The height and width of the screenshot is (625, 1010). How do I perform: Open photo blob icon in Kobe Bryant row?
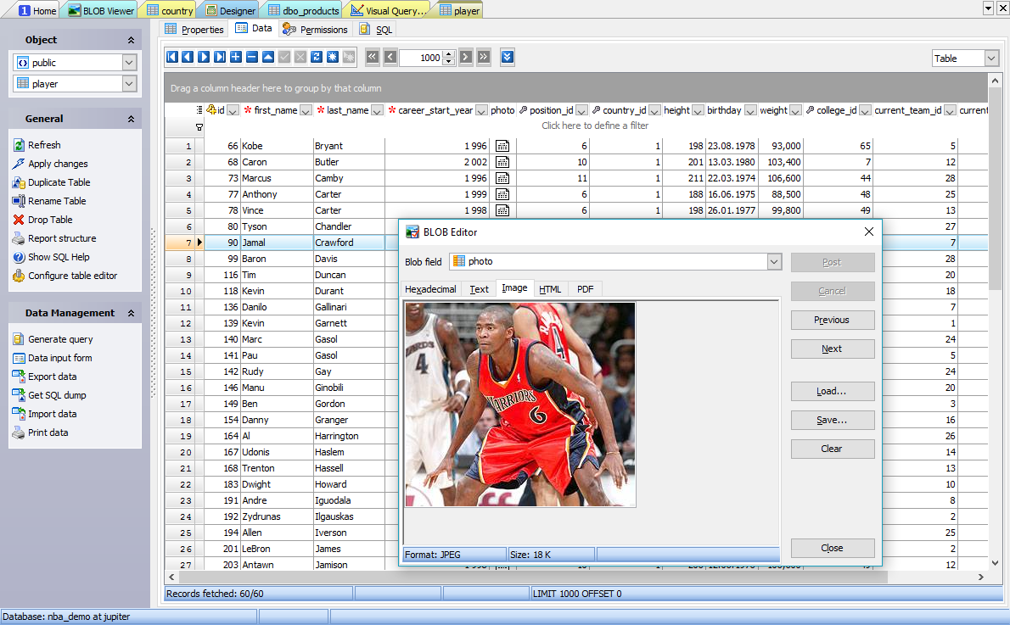(502, 146)
